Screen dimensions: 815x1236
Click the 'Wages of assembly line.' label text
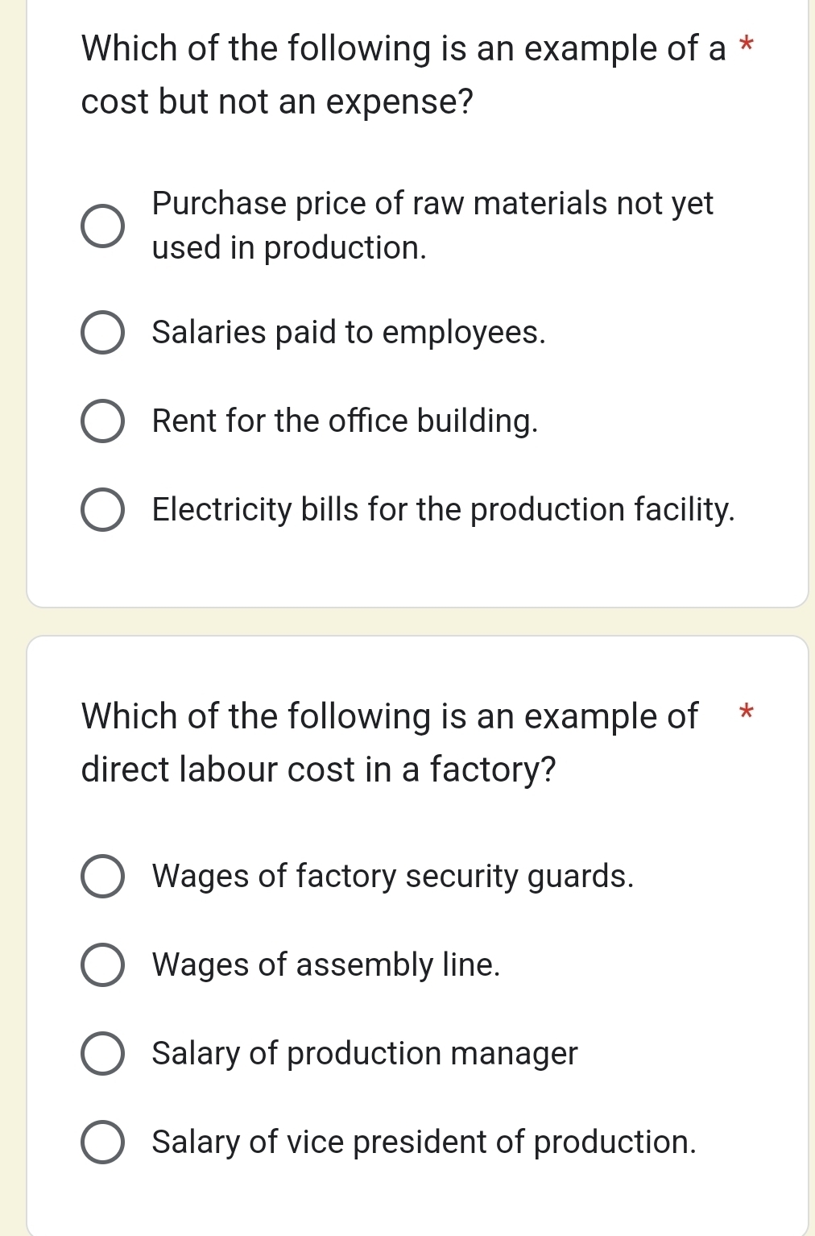326,964
